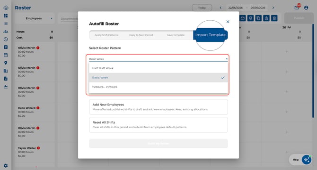Click the Roster page title
This screenshot has width=317, height=170.
tap(23, 8)
